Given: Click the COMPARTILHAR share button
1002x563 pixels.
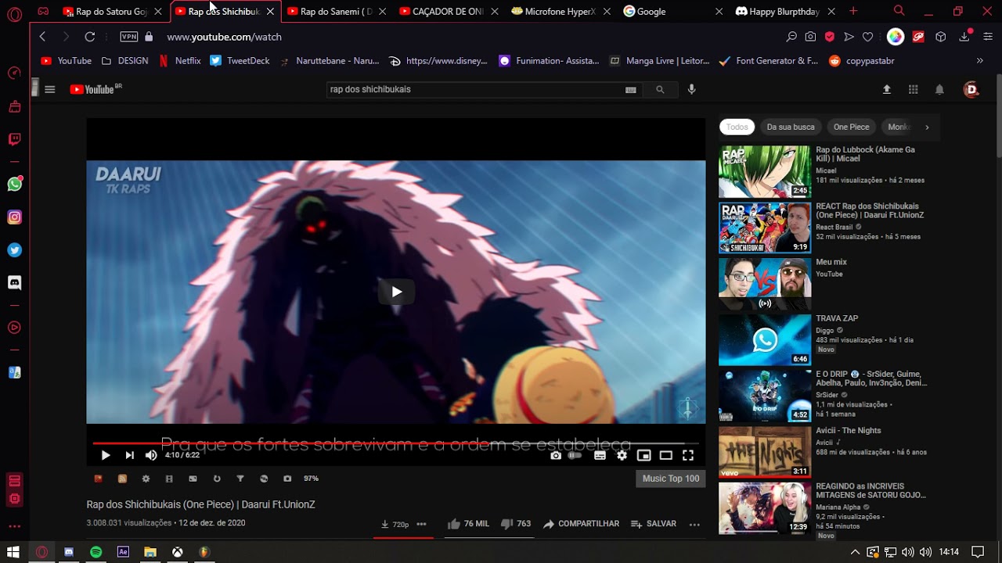Looking at the screenshot, I should click(x=581, y=524).
